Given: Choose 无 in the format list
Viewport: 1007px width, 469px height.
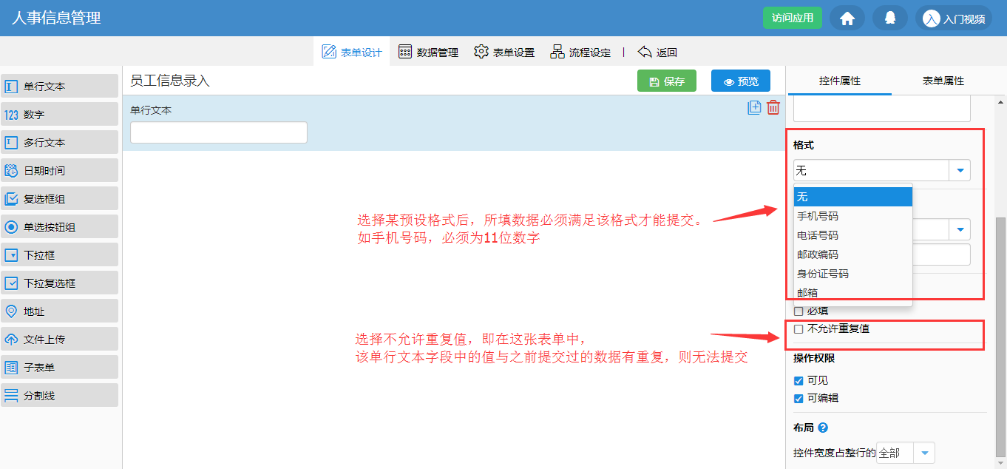Looking at the screenshot, I should tap(853, 197).
